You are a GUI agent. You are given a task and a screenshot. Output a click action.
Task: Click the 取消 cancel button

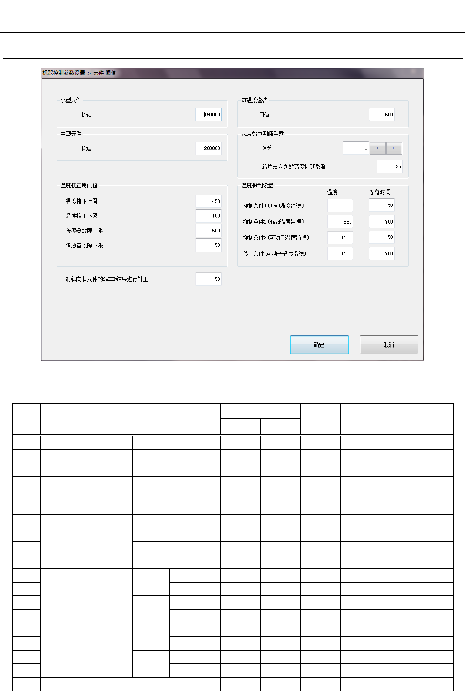pyautogui.click(x=389, y=345)
